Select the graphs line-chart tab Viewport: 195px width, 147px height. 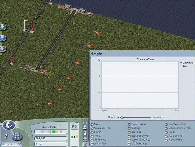tap(85, 144)
